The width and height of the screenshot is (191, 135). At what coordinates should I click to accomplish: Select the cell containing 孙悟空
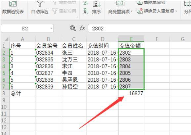coord(74,86)
